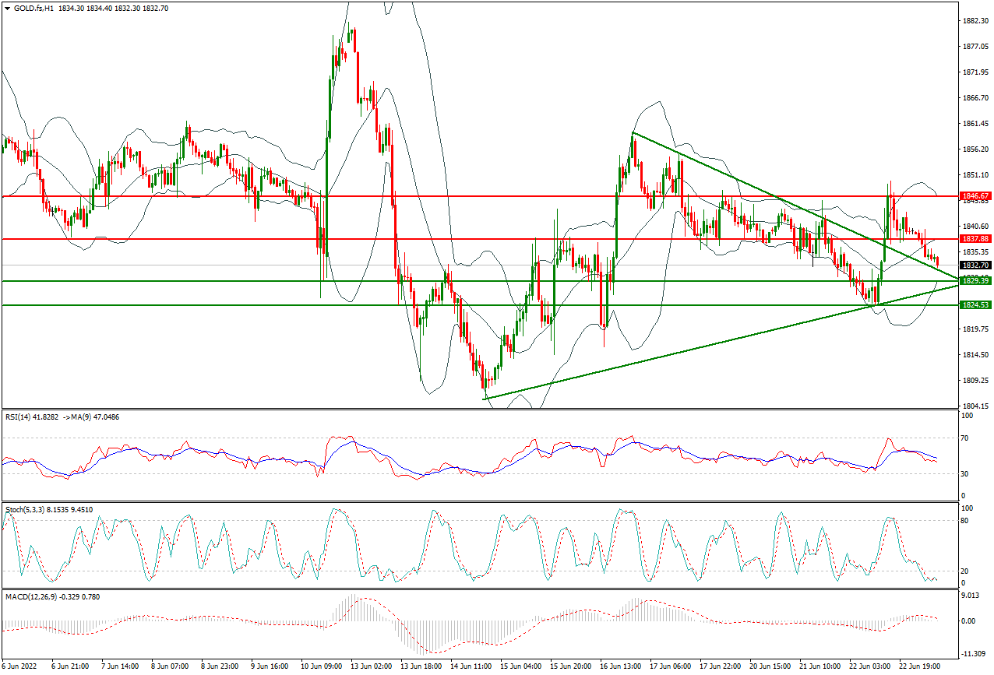Click the small triangle icon before GOLD.fs
994x675 pixels.
[6, 8]
